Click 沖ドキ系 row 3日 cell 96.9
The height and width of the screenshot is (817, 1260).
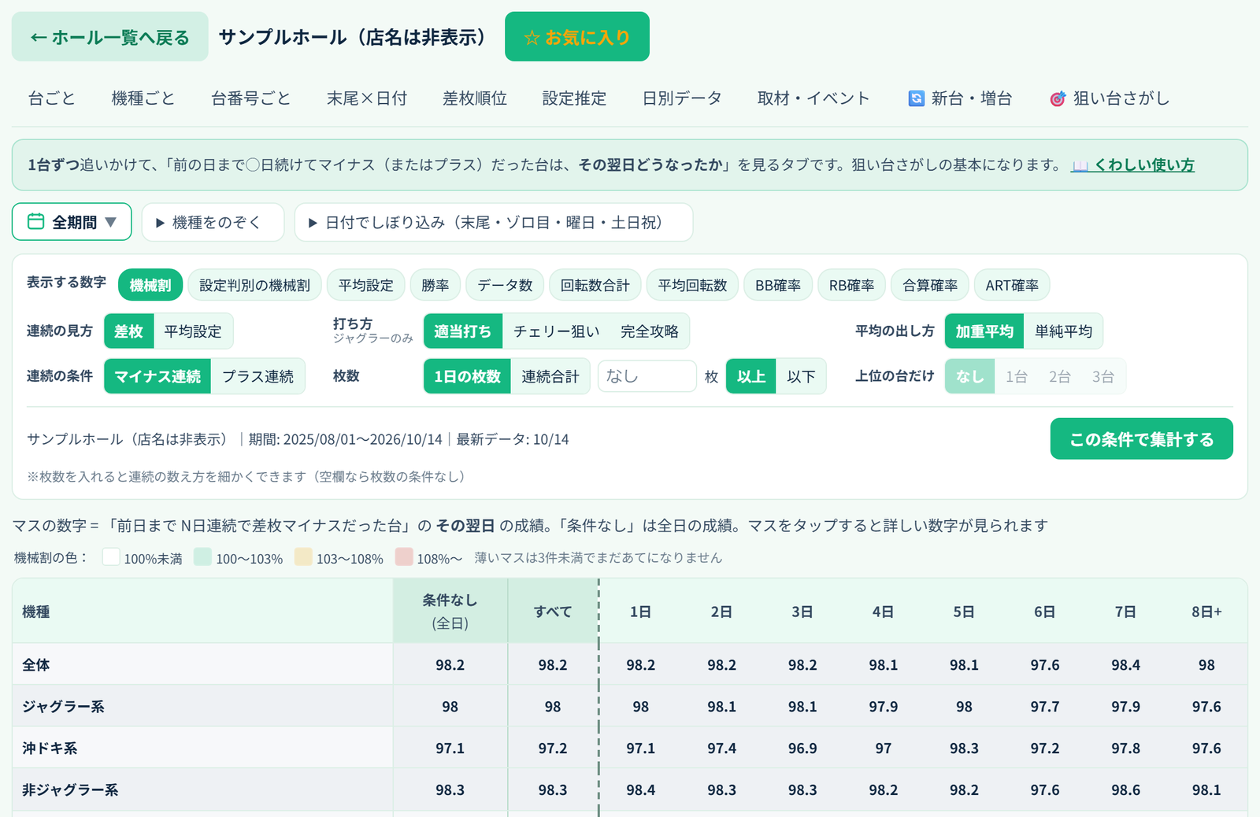pyautogui.click(x=802, y=748)
